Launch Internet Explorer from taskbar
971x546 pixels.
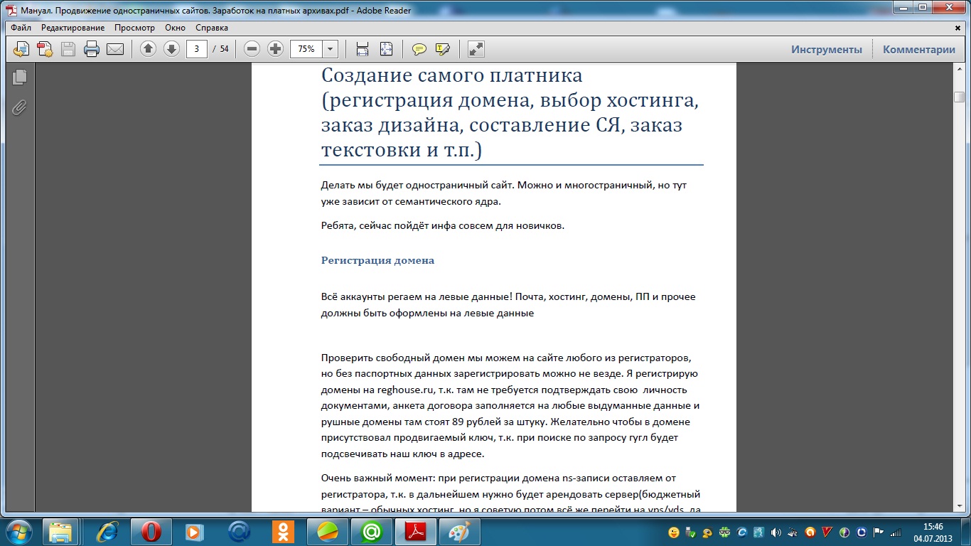click(x=107, y=531)
